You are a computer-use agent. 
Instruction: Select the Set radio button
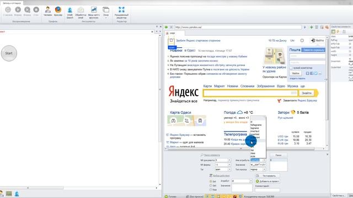tap(211, 182)
